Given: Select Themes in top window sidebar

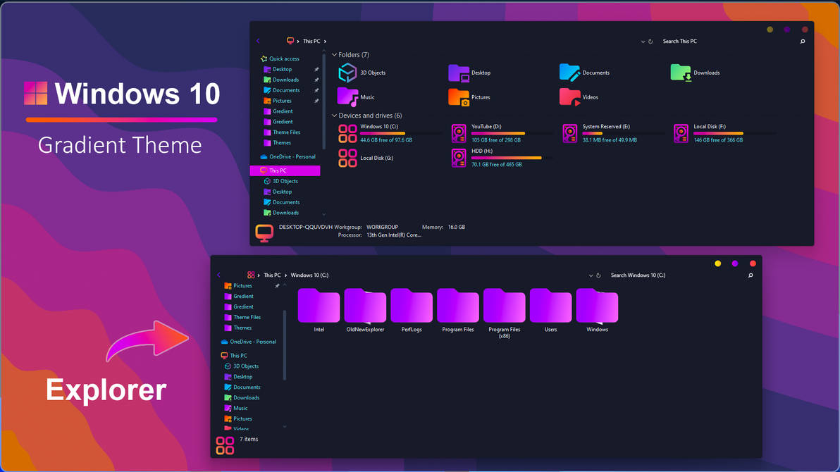Looking at the screenshot, I should (278, 143).
